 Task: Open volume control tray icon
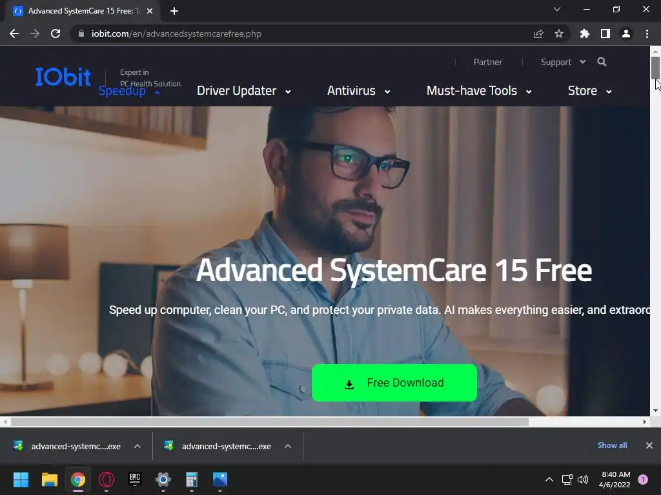click(x=583, y=480)
